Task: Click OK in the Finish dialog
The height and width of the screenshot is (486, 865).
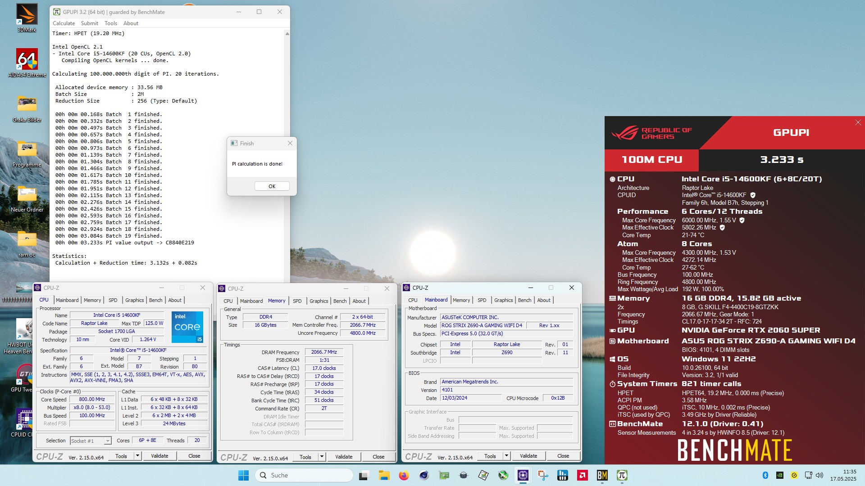Action: (272, 186)
